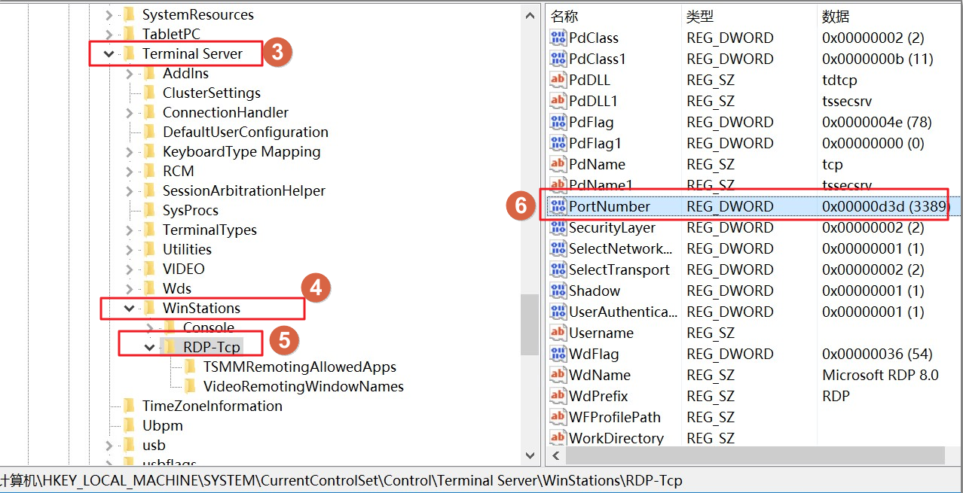Screen dimensions: 963x493
Task: Select the WdPrefix value name
Action: 598,396
